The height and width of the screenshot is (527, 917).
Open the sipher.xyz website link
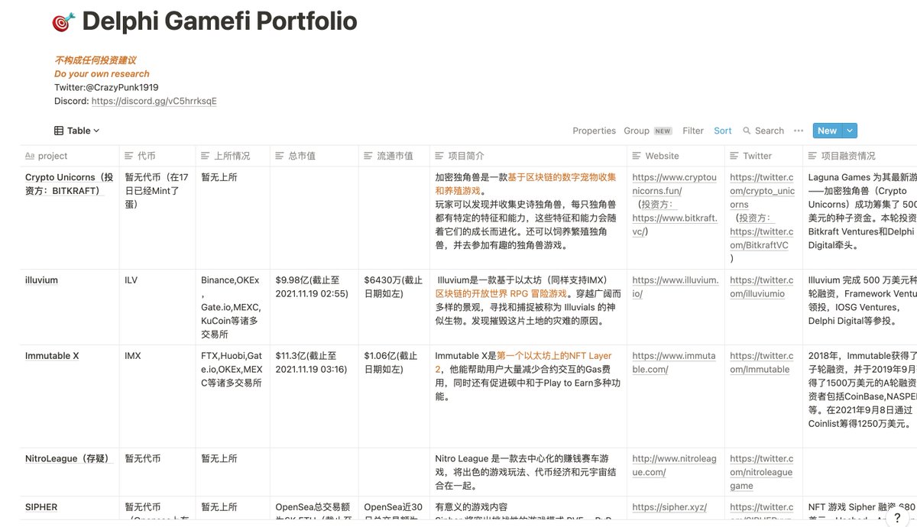[x=669, y=507]
